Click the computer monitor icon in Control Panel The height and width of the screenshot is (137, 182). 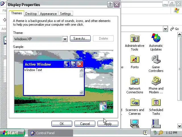point(135,124)
